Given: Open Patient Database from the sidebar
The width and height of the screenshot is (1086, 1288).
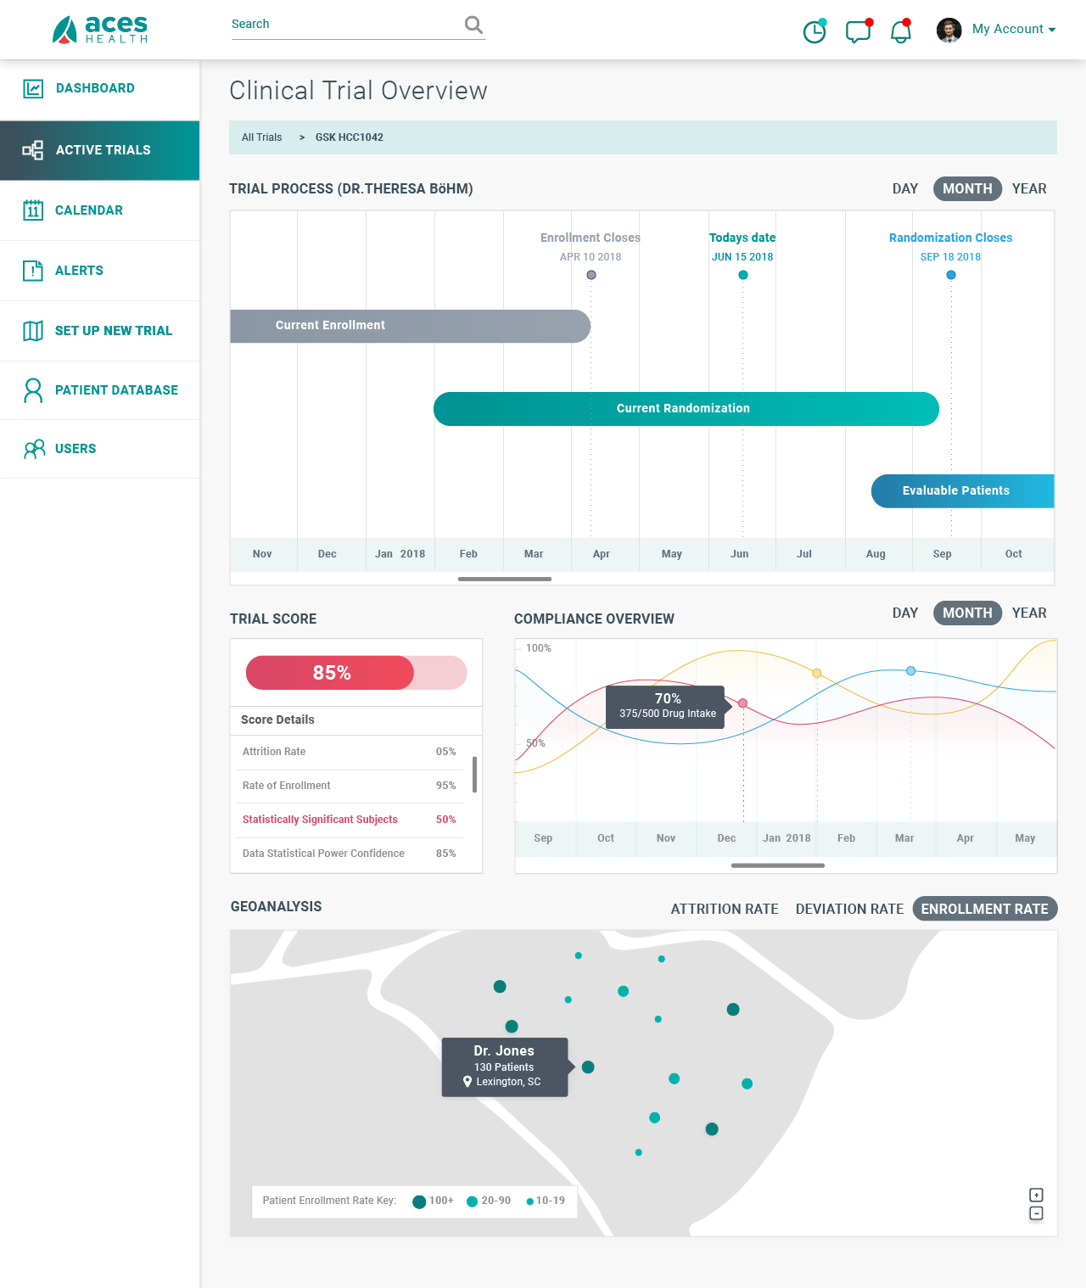Looking at the screenshot, I should (x=116, y=390).
